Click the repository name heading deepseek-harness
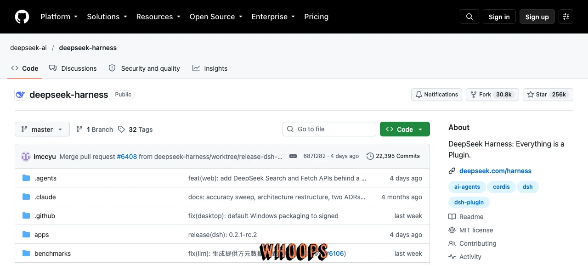 pos(69,95)
